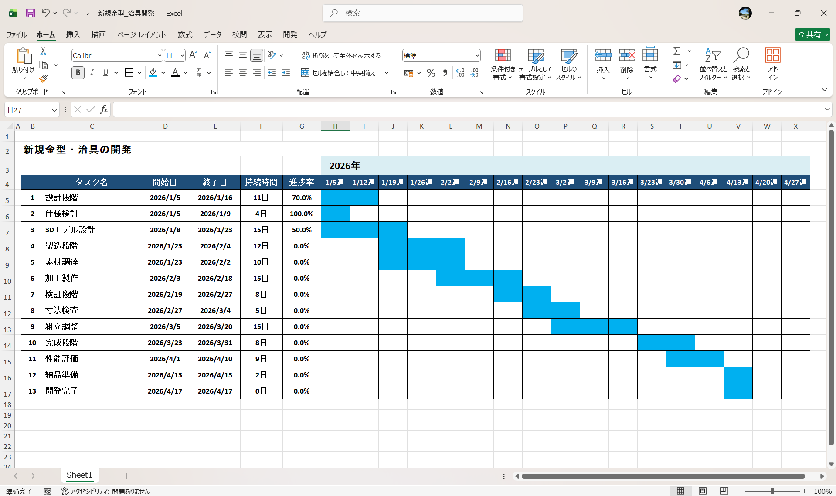Screen dimensions: 836x496
Task: Click the increase font size icon
Action: tap(193, 55)
